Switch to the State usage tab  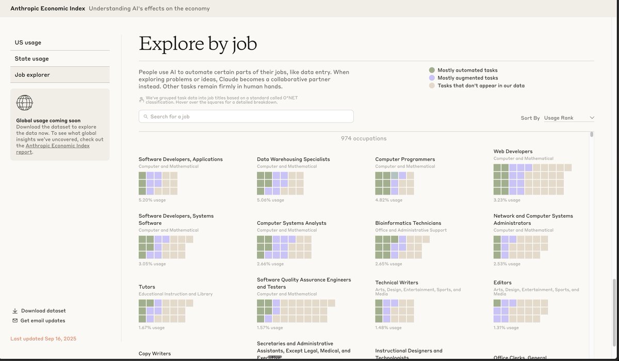click(x=60, y=59)
